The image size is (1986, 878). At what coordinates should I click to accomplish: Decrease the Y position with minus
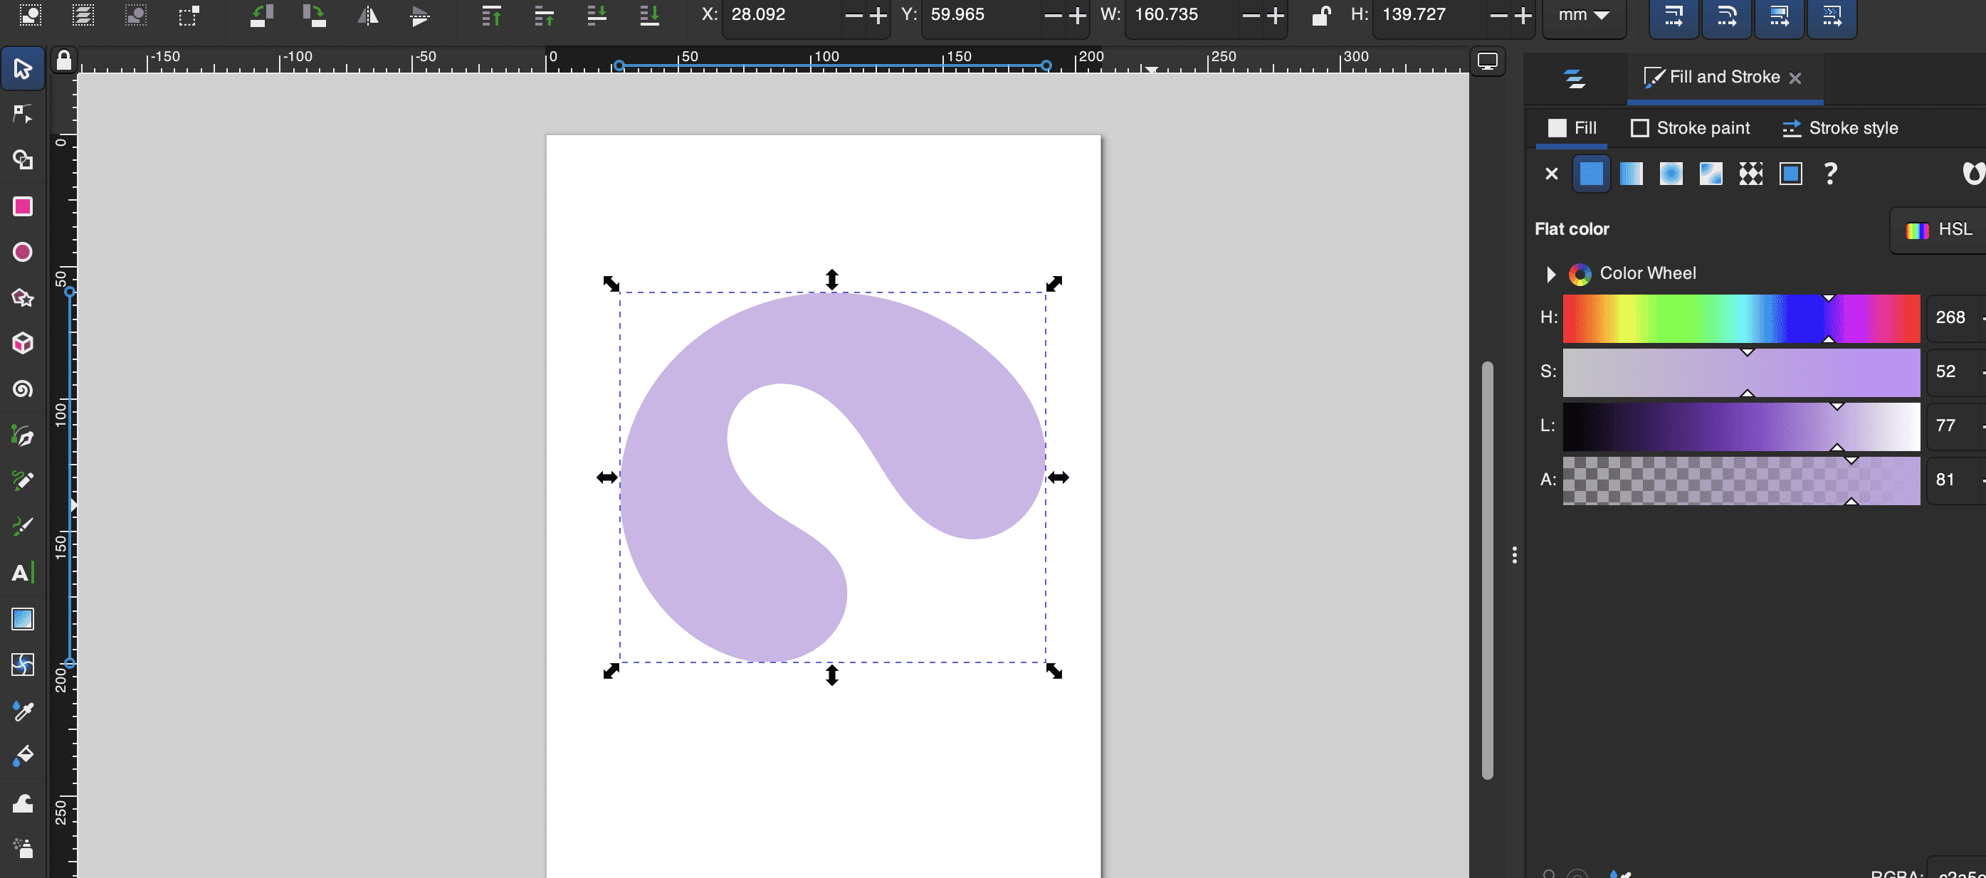[x=1052, y=16]
